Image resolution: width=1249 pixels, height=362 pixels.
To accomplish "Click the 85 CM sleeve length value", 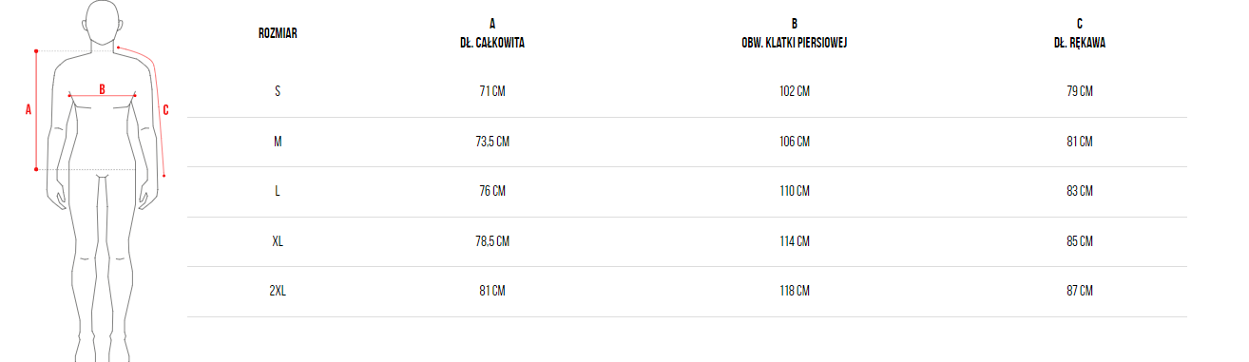I will click(1080, 240).
